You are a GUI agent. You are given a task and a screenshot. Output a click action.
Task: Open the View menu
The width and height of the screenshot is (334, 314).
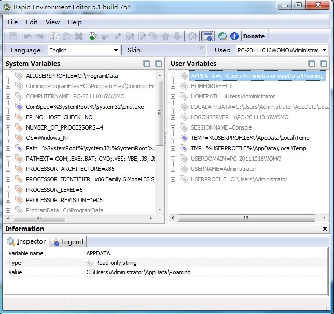pos(52,22)
